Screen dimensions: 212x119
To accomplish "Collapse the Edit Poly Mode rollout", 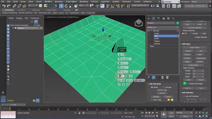I will 148,84.
